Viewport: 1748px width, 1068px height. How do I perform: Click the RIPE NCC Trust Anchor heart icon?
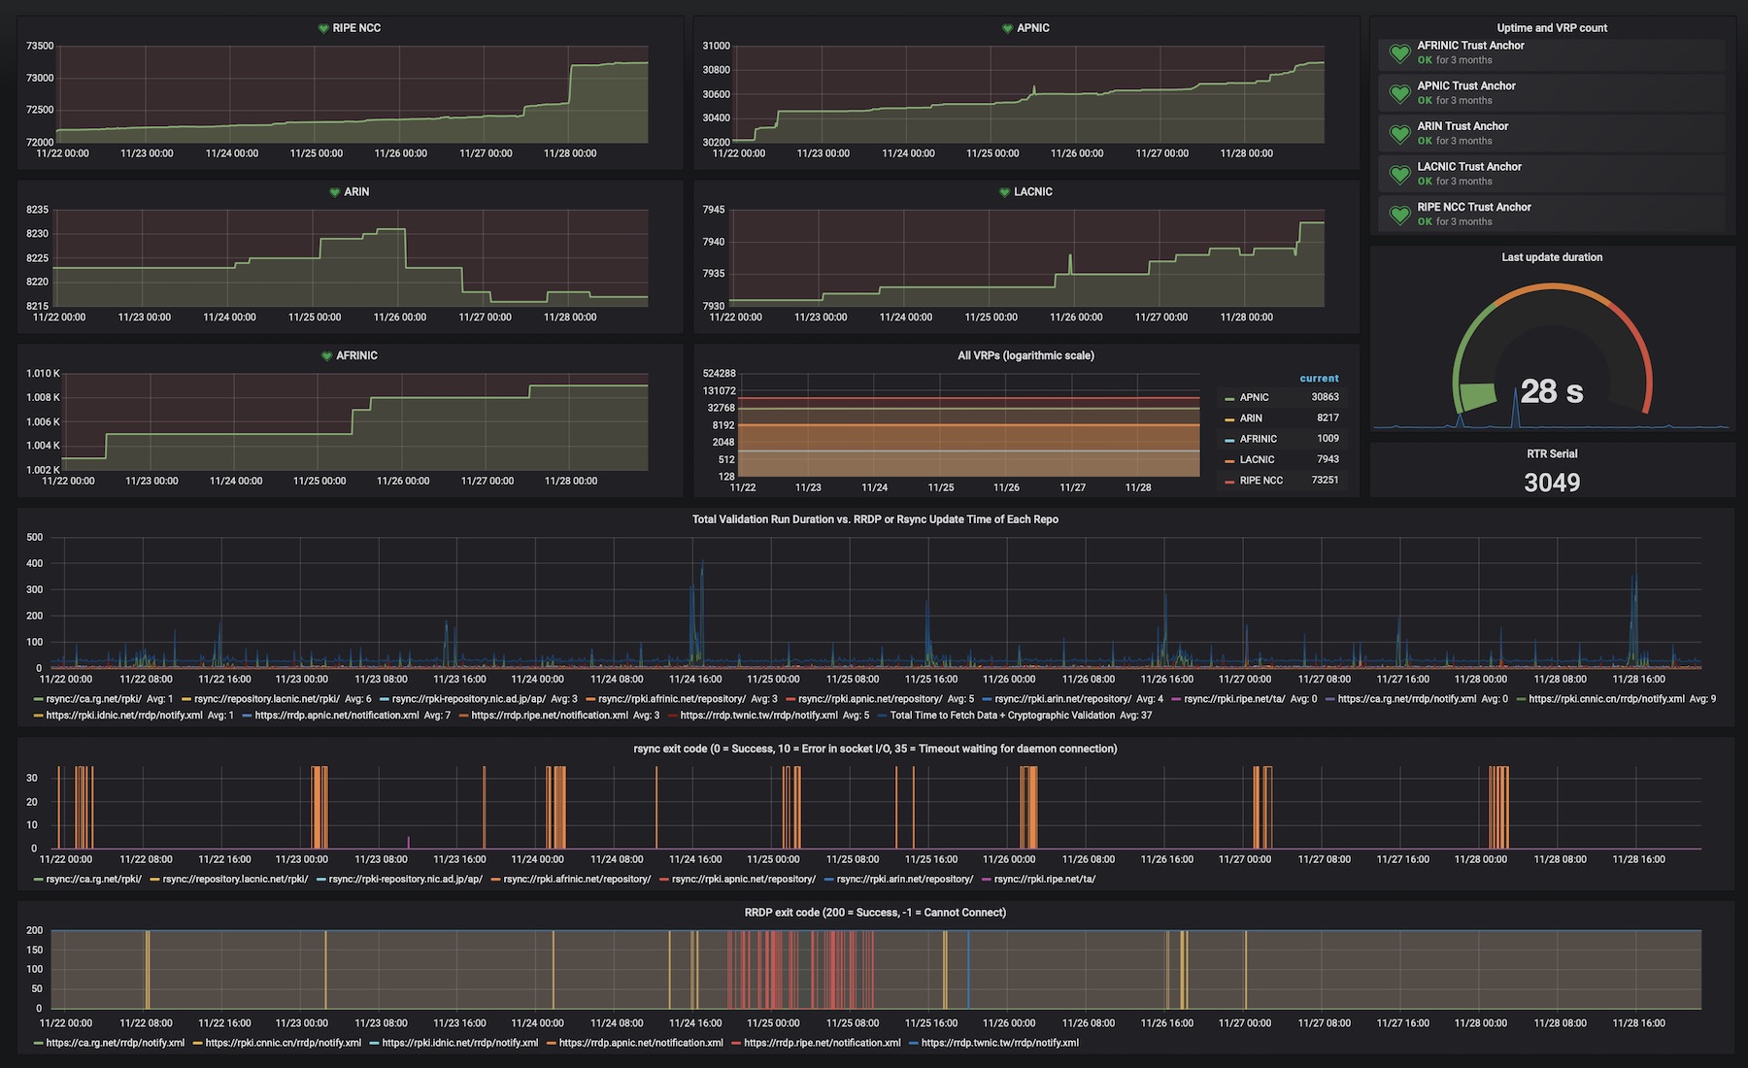(1399, 215)
